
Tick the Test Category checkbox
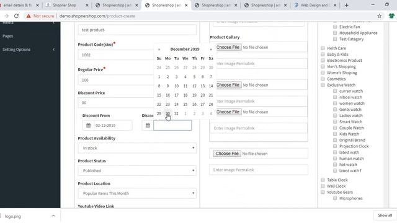[335, 39]
